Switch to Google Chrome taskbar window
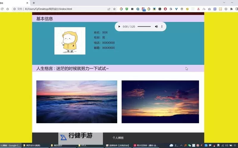This screenshot has width=238, height=148. [10, 146]
